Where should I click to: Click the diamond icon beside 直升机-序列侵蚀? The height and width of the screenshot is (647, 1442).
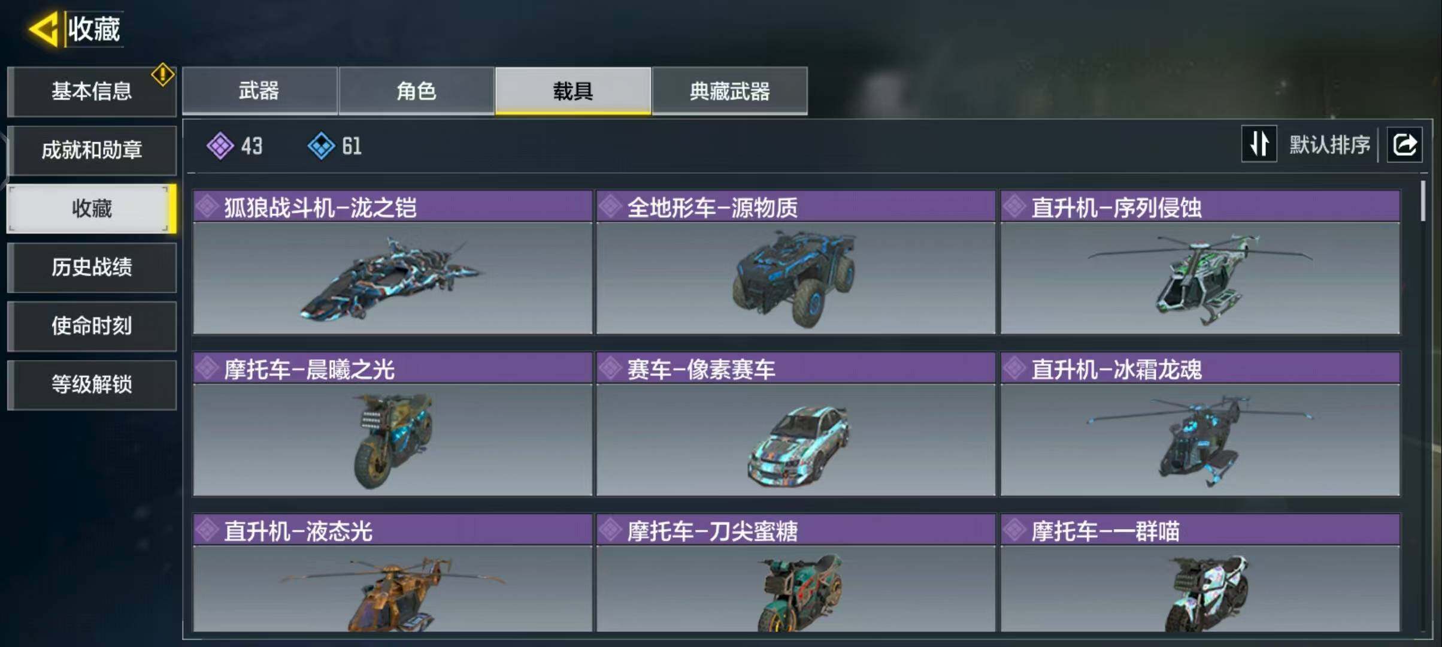1014,207
